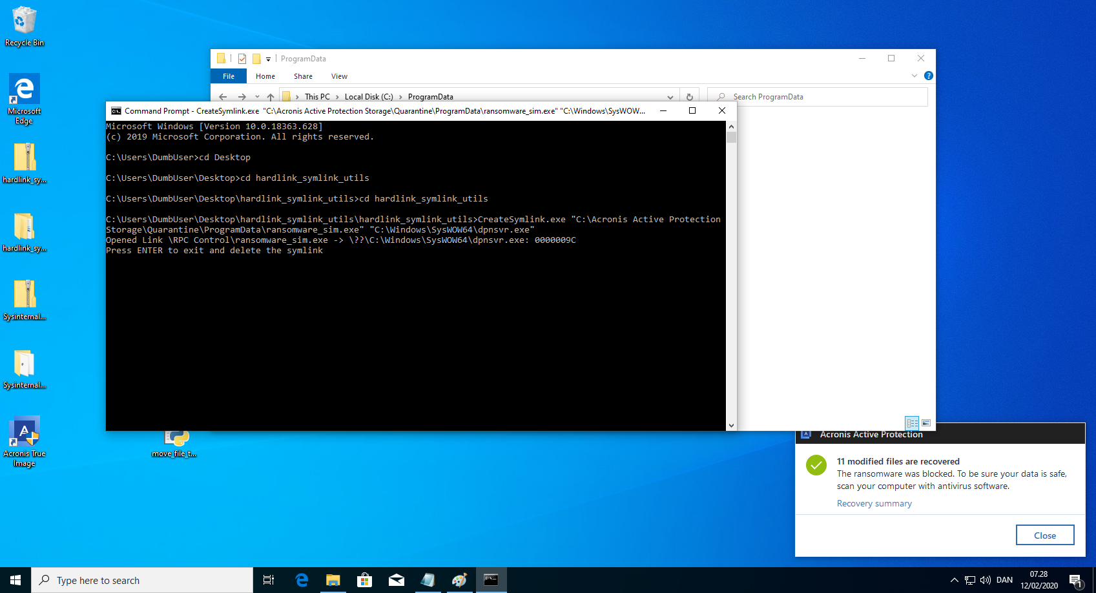Viewport: 1096px width, 593px height.
Task: Open Explorer help with the question-mark icon
Action: [x=928, y=76]
